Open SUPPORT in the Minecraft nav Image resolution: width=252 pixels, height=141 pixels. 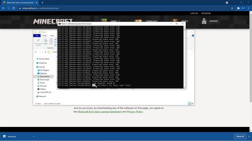click(x=213, y=21)
